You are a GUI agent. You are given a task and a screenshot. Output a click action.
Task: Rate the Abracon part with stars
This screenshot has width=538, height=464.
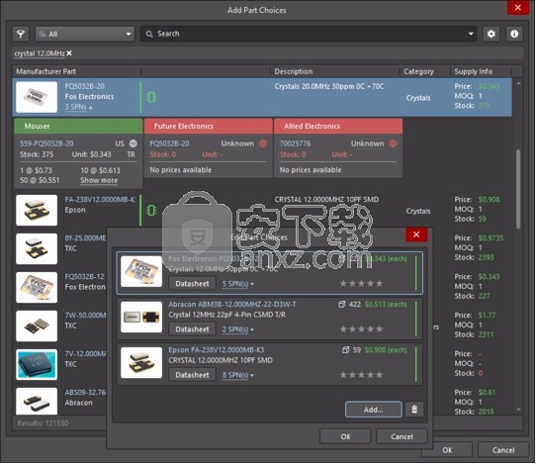coord(361,329)
